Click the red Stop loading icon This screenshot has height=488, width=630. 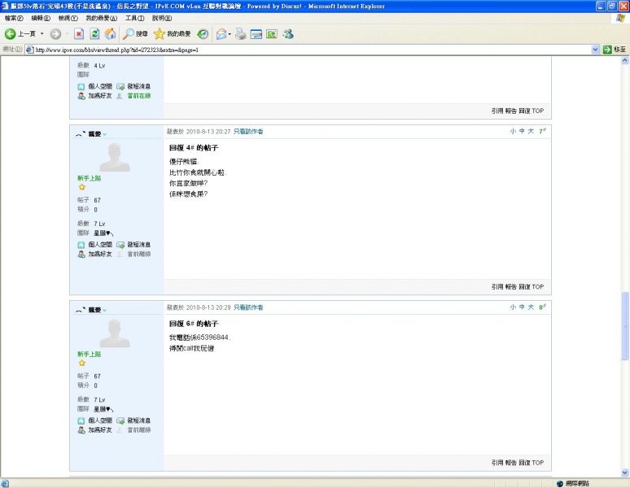(79, 33)
